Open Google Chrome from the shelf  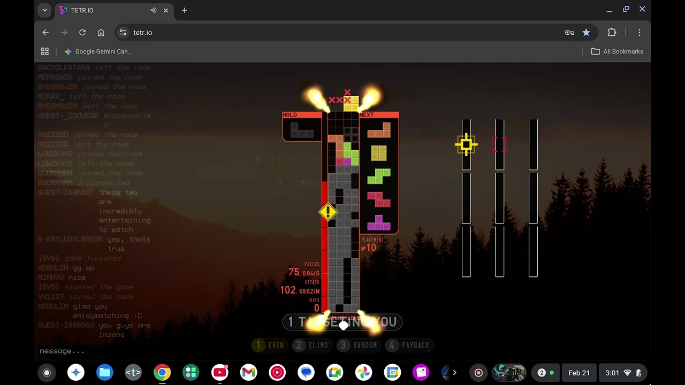point(162,373)
